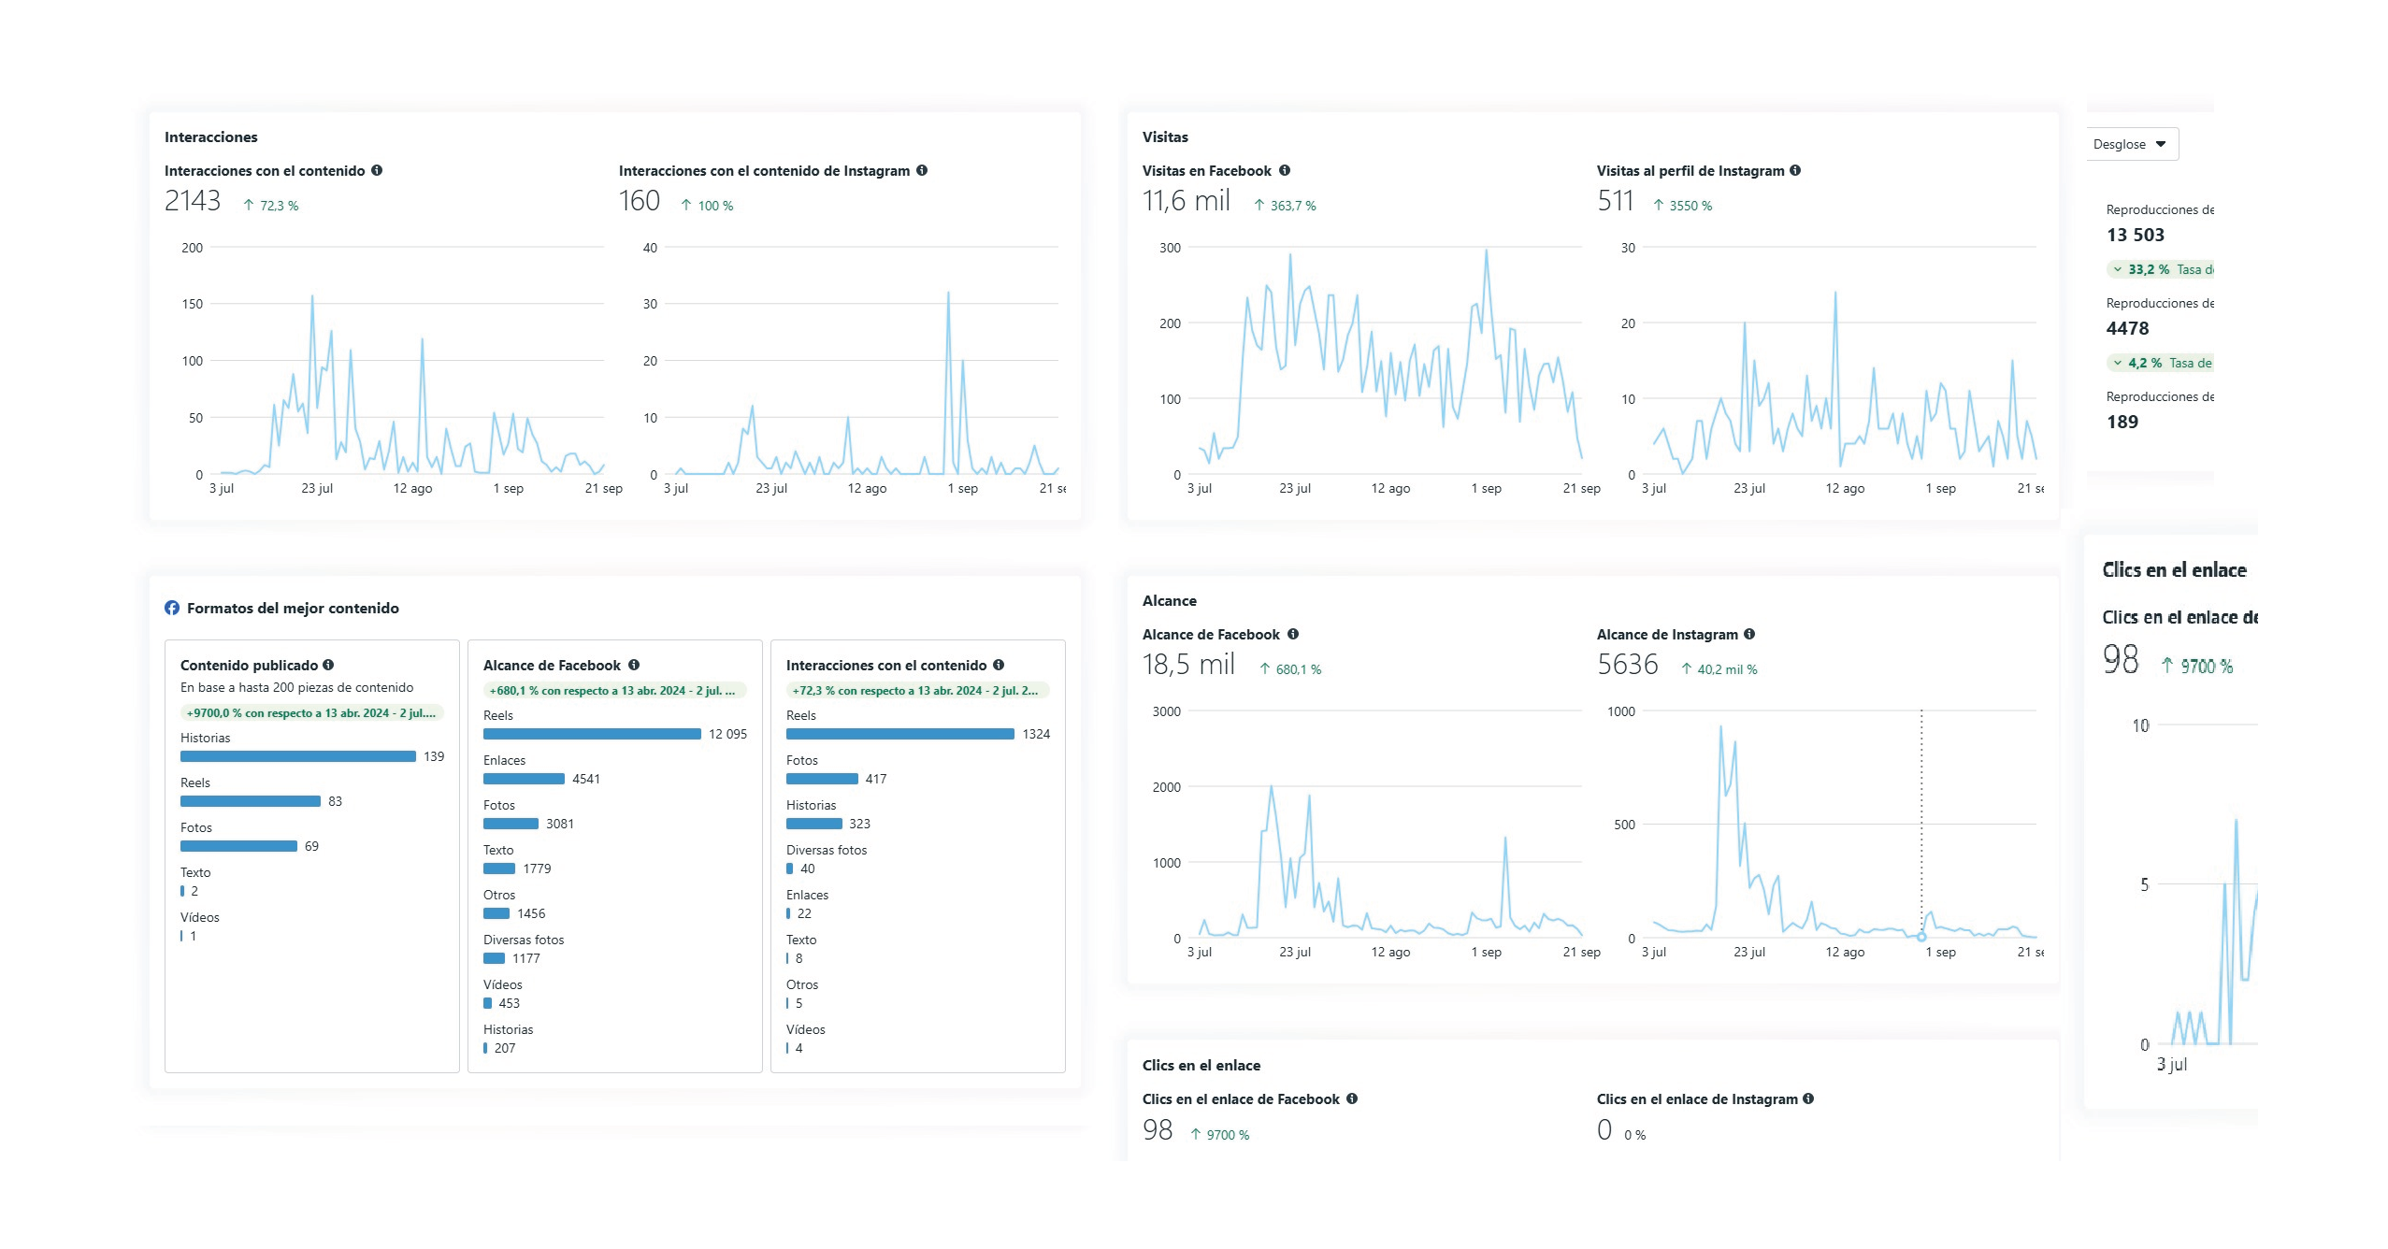
Task: Click info icon next to Interacciones con el contenido de Instagram
Action: pos(922,170)
